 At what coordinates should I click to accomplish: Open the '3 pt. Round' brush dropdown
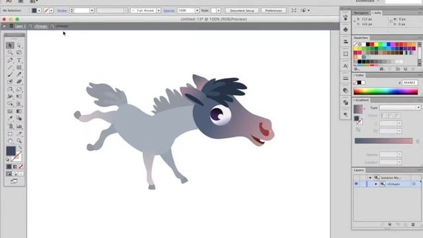(x=159, y=11)
